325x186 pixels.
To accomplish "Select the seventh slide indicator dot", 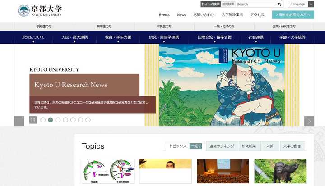I will 88,120.
